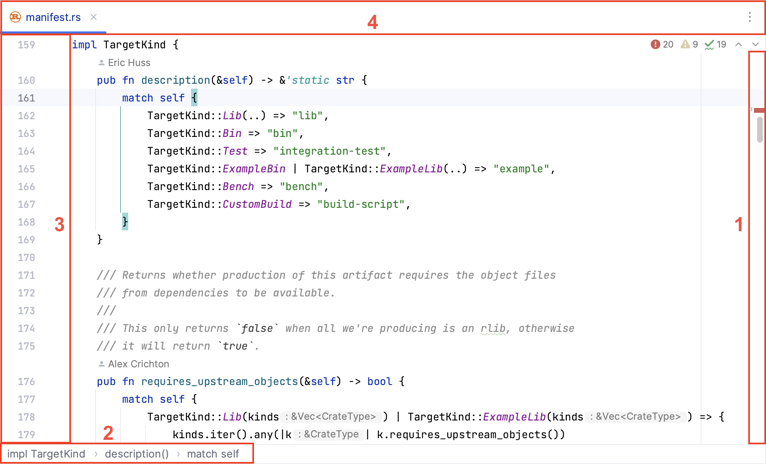
Task: Go to next highlighted problem arrow
Action: click(756, 44)
